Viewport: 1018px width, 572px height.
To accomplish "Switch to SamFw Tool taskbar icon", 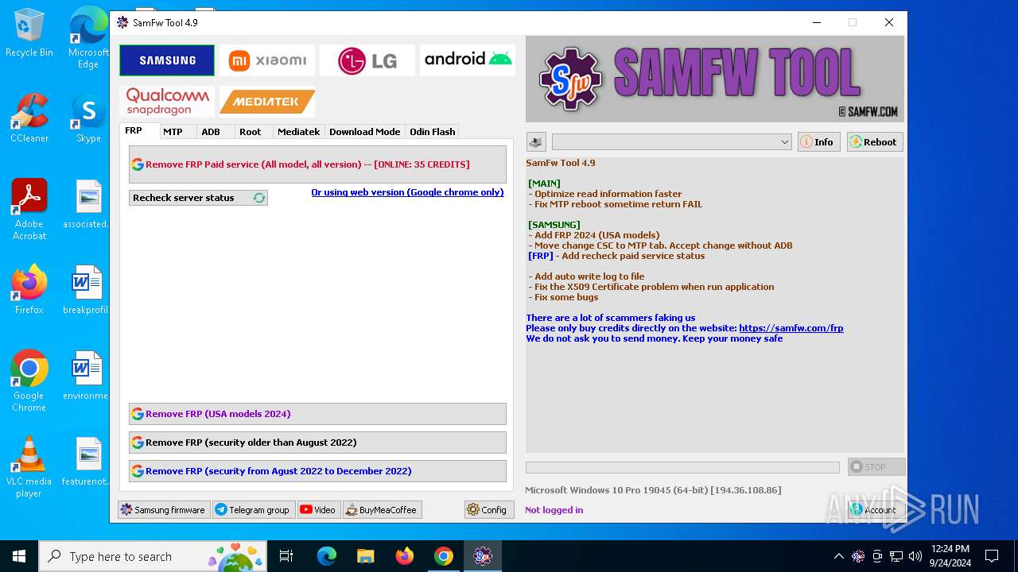I will (x=483, y=556).
